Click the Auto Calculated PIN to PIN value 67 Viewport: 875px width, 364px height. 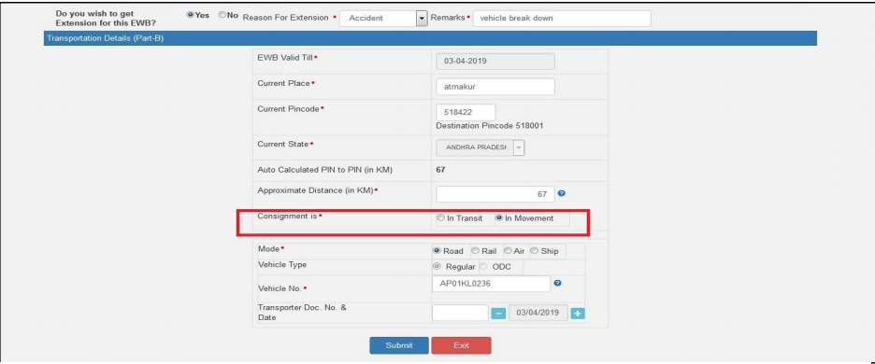coord(440,170)
